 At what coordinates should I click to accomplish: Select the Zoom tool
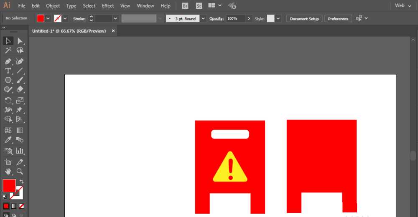pyautogui.click(x=19, y=172)
